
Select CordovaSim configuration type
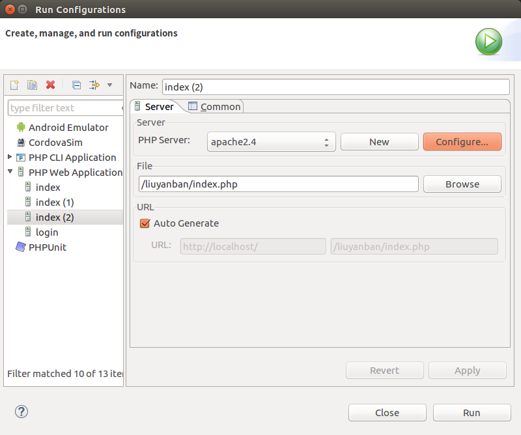pos(55,143)
